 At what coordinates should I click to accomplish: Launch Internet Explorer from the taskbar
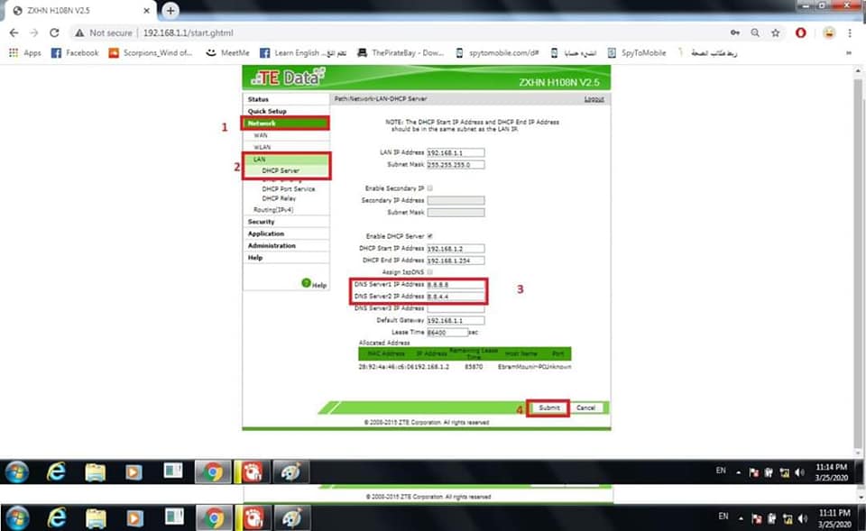pyautogui.click(x=57, y=471)
